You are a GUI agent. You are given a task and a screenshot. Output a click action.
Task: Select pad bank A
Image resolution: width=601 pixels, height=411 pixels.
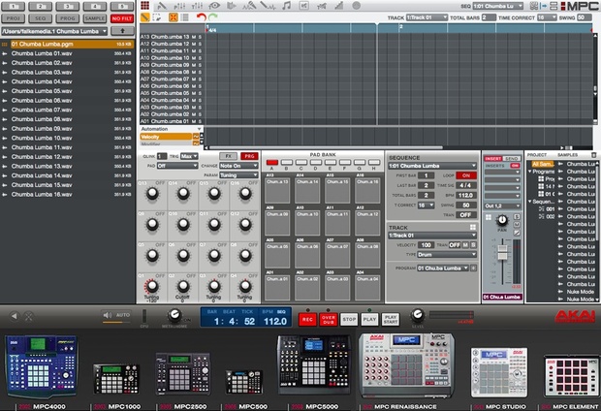[x=271, y=163]
